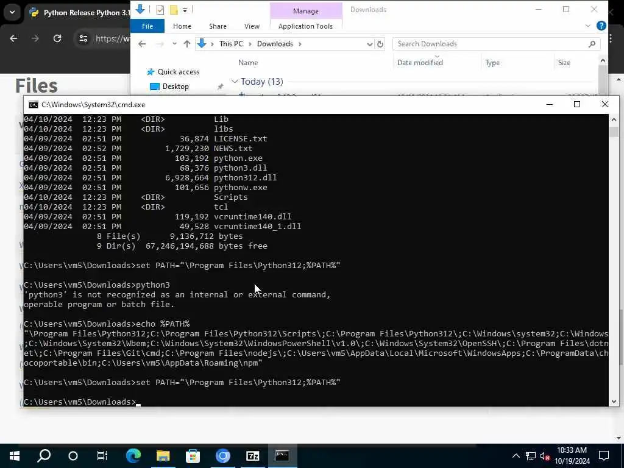
Task: Open volume tray icon
Action: [545, 456]
